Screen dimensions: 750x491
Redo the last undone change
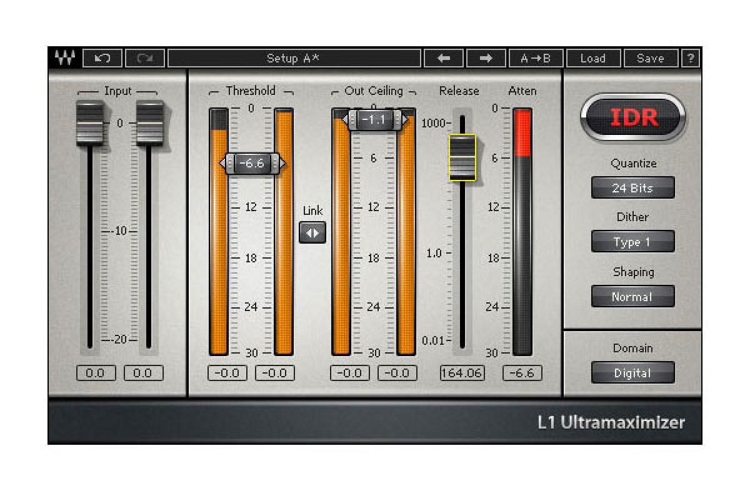point(145,58)
